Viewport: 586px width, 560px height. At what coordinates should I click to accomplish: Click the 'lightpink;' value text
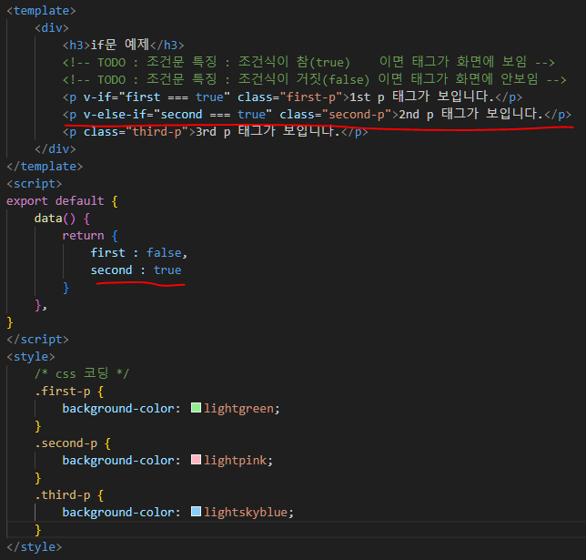(238, 460)
